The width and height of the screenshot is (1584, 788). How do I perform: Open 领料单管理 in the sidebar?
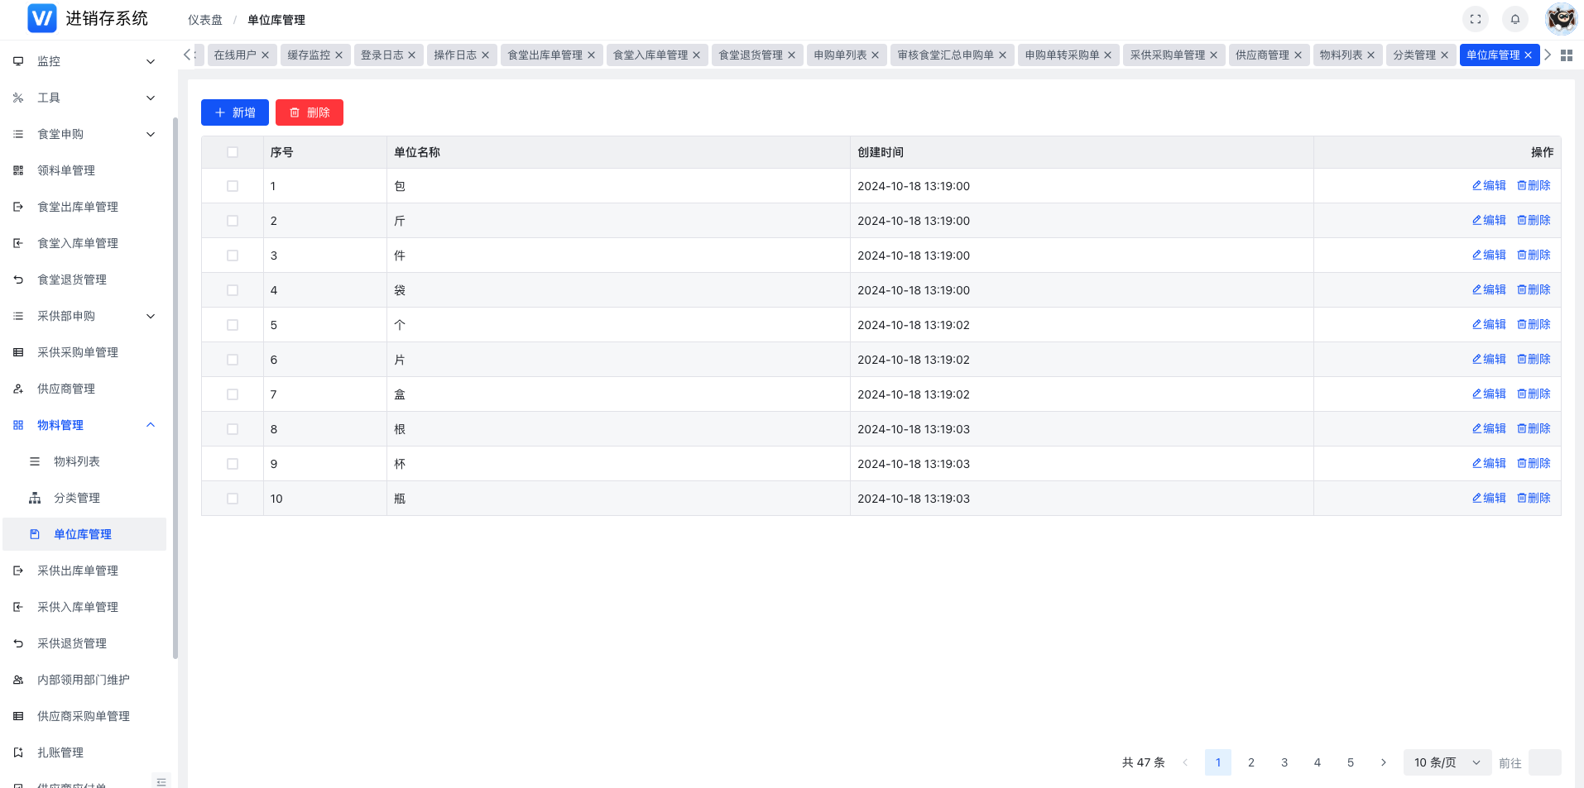coord(84,170)
